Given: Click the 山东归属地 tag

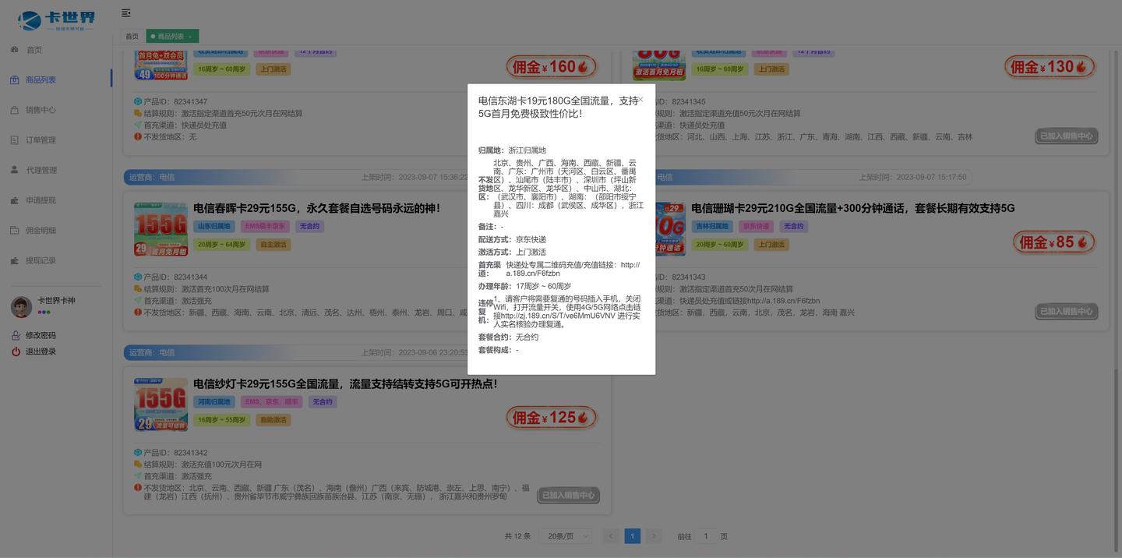Looking at the screenshot, I should click(214, 226).
